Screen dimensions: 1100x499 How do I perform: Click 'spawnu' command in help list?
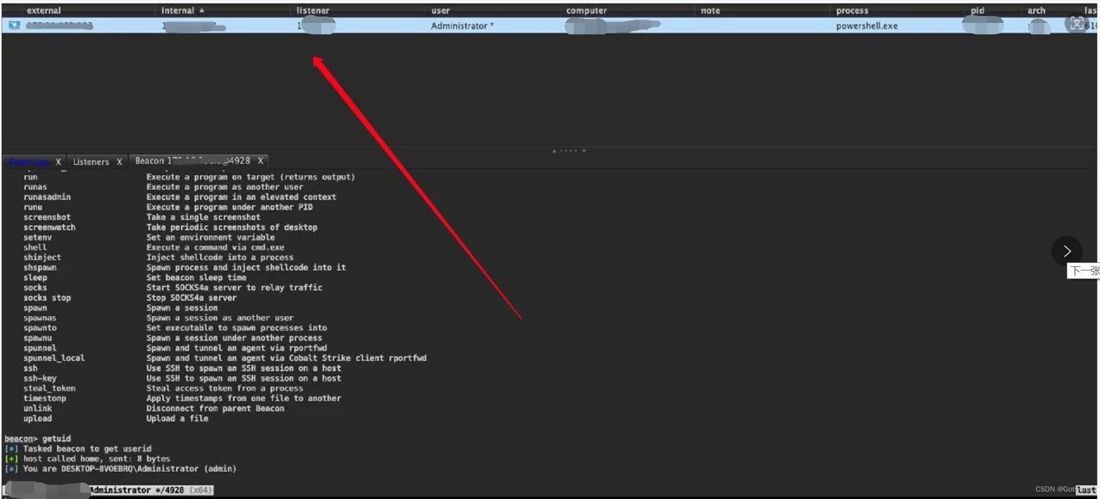tap(37, 338)
